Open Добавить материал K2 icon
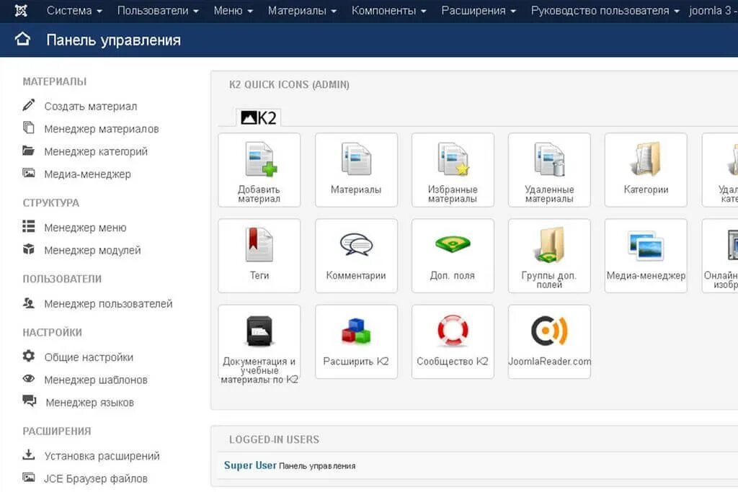The height and width of the screenshot is (492, 738). 259,170
